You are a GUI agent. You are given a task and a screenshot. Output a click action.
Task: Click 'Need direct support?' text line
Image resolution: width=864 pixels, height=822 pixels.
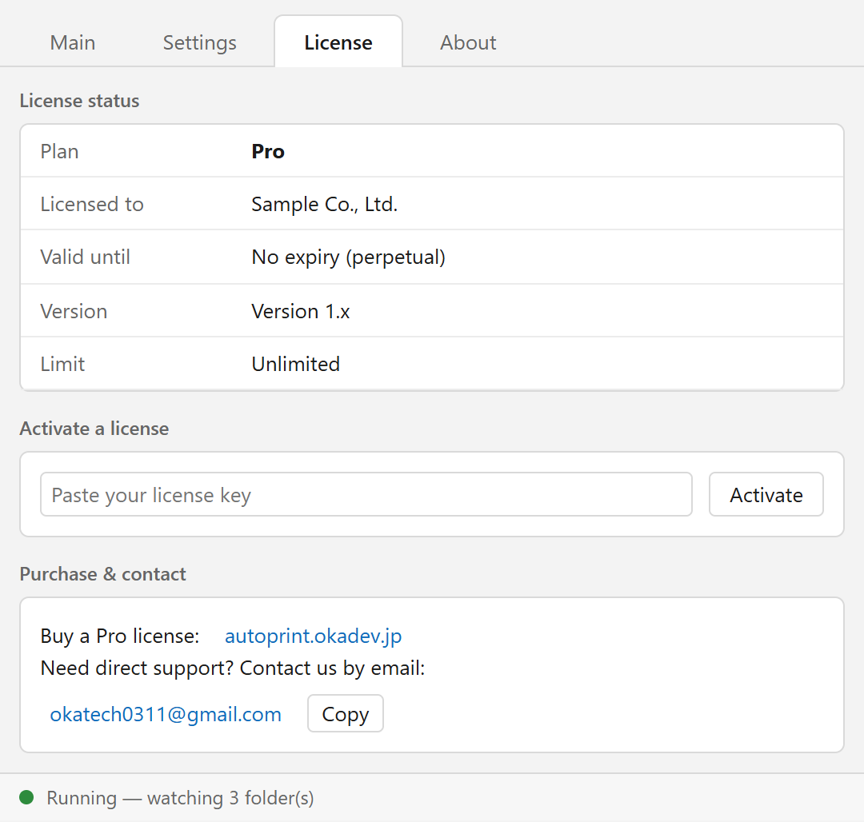click(x=233, y=668)
